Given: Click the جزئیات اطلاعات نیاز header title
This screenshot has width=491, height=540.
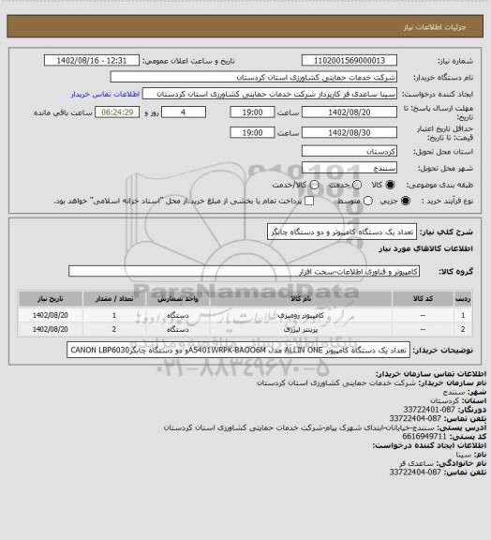Looking at the screenshot, I should 435,27.
